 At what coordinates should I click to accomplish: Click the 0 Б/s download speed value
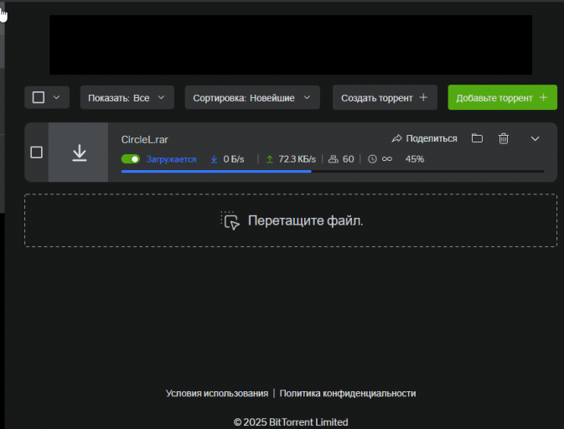pos(234,159)
